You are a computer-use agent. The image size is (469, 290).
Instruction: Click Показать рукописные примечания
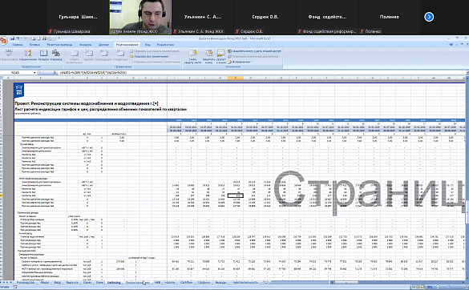[155, 62]
